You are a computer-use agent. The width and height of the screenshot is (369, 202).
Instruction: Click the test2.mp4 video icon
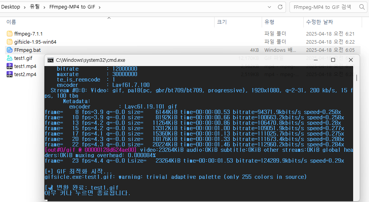click(x=9, y=75)
